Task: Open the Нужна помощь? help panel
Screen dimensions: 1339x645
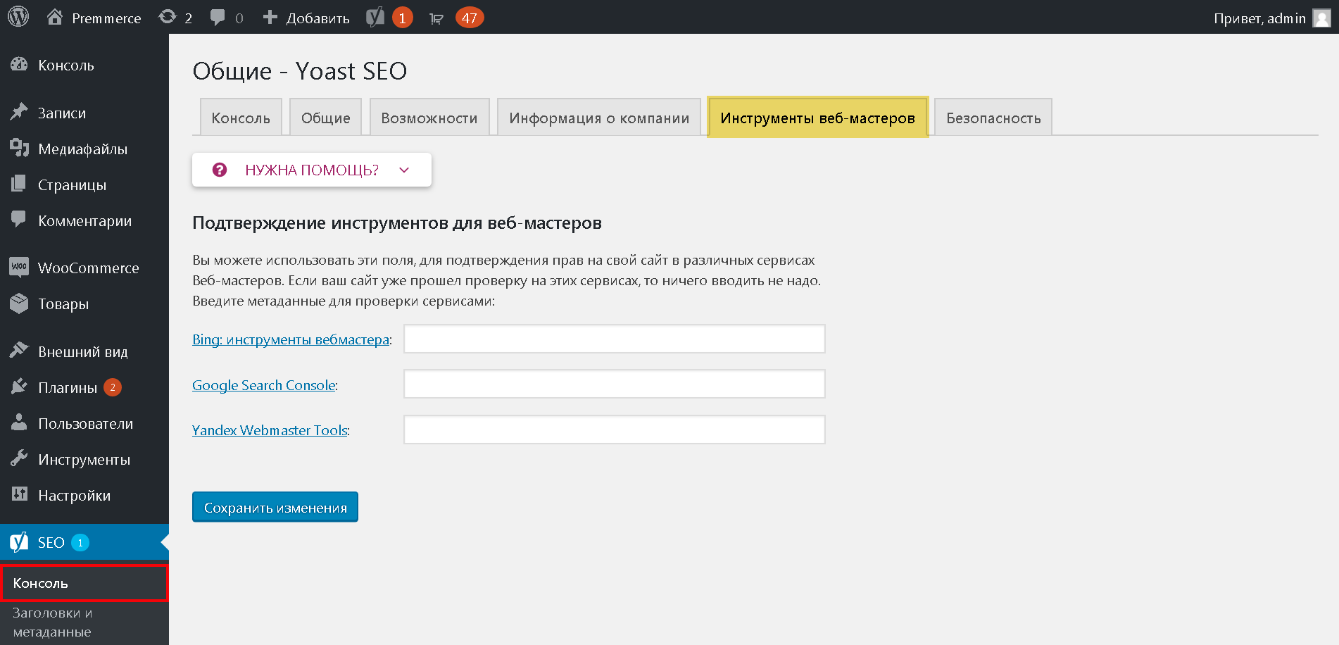Action: [312, 170]
